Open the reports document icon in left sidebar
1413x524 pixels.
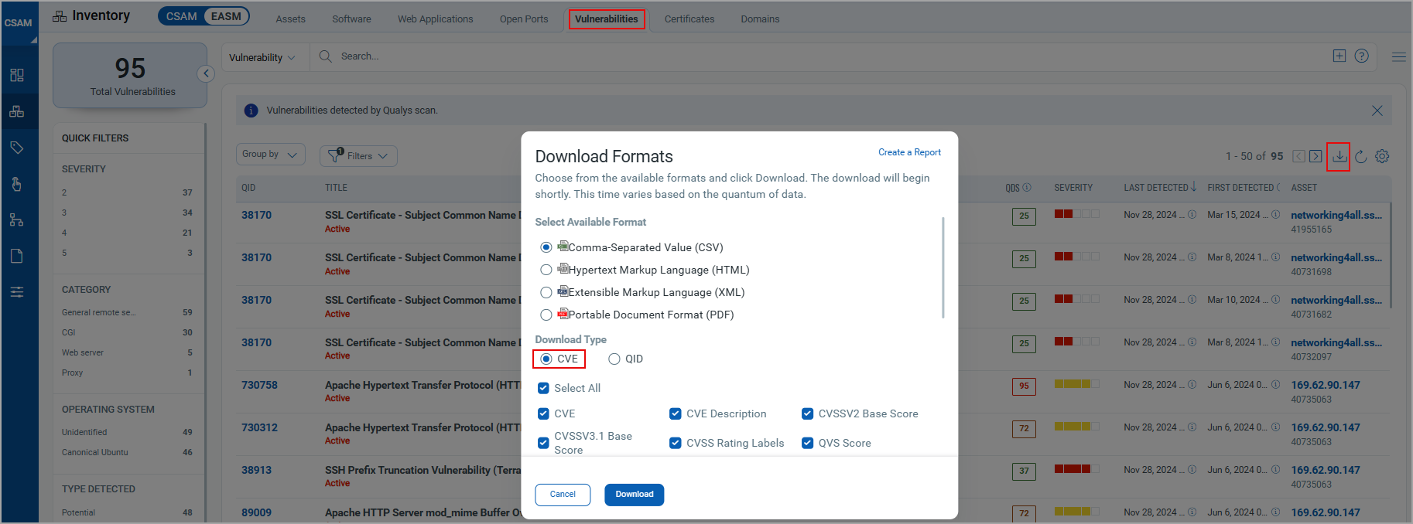click(17, 256)
